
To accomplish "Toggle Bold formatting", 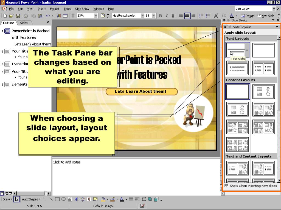I will 160,16.
